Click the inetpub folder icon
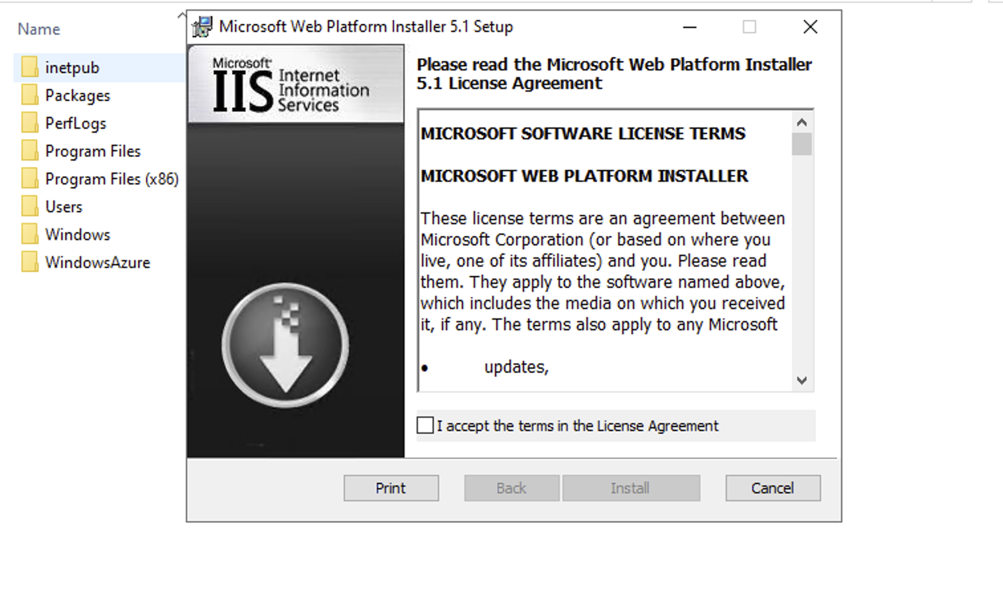This screenshot has width=1003, height=593. 30,67
